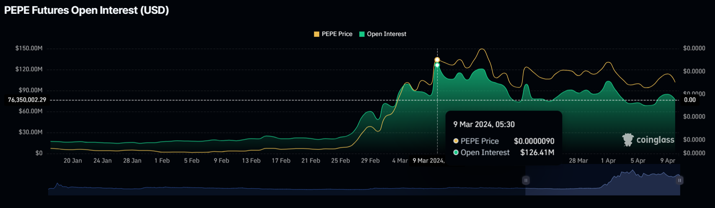
Task: Click the yellow price marker at 9 Mar
Action: click(437, 60)
